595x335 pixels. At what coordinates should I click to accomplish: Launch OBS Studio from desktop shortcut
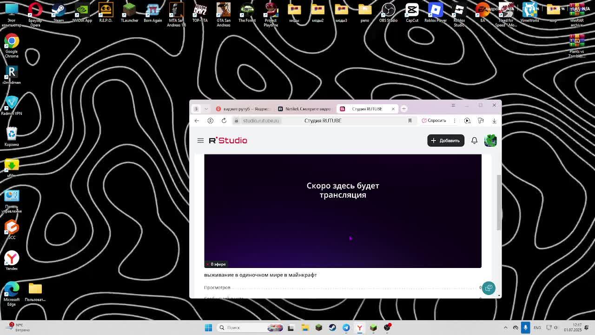point(388,13)
